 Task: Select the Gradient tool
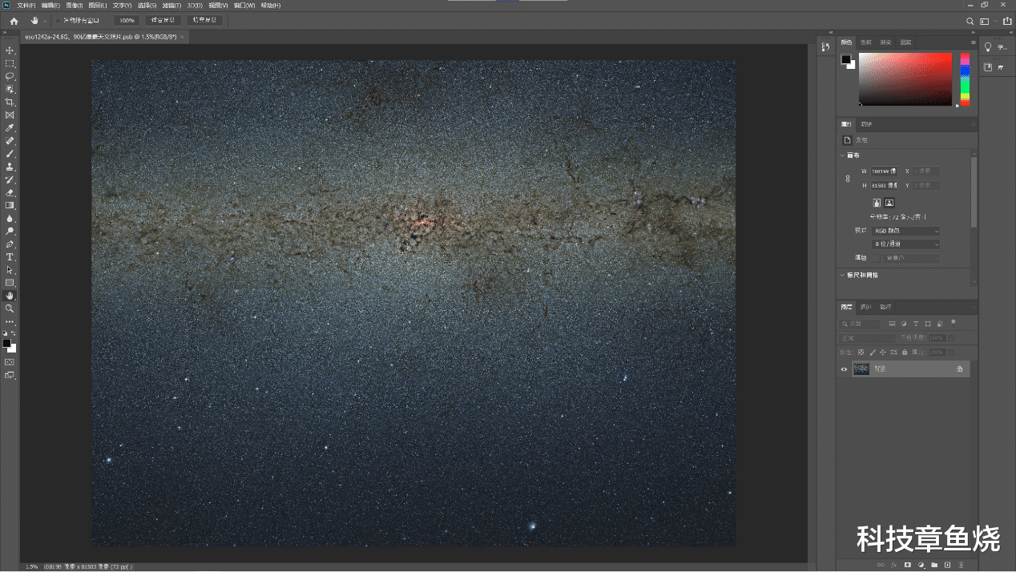[10, 205]
